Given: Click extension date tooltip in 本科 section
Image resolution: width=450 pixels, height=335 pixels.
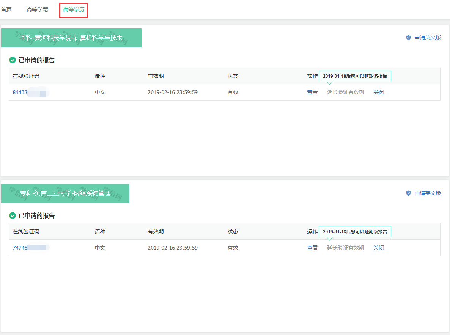Looking at the screenshot, I should tap(355, 76).
